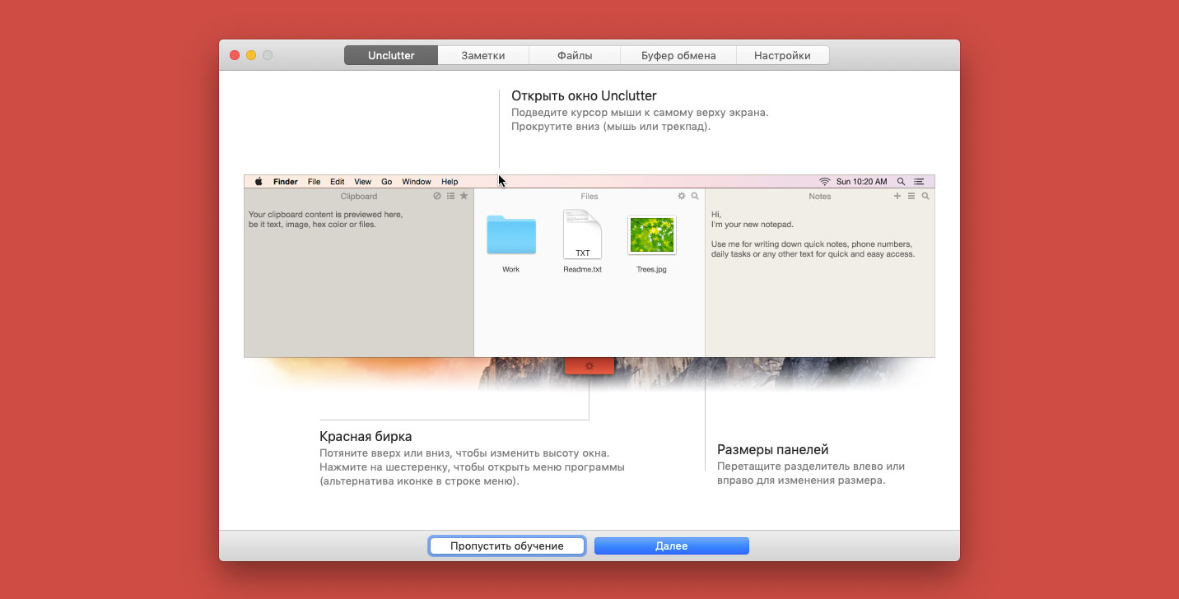Screen dimensions: 1179x599
Task: Open the View menu in the preview
Action: pos(363,182)
